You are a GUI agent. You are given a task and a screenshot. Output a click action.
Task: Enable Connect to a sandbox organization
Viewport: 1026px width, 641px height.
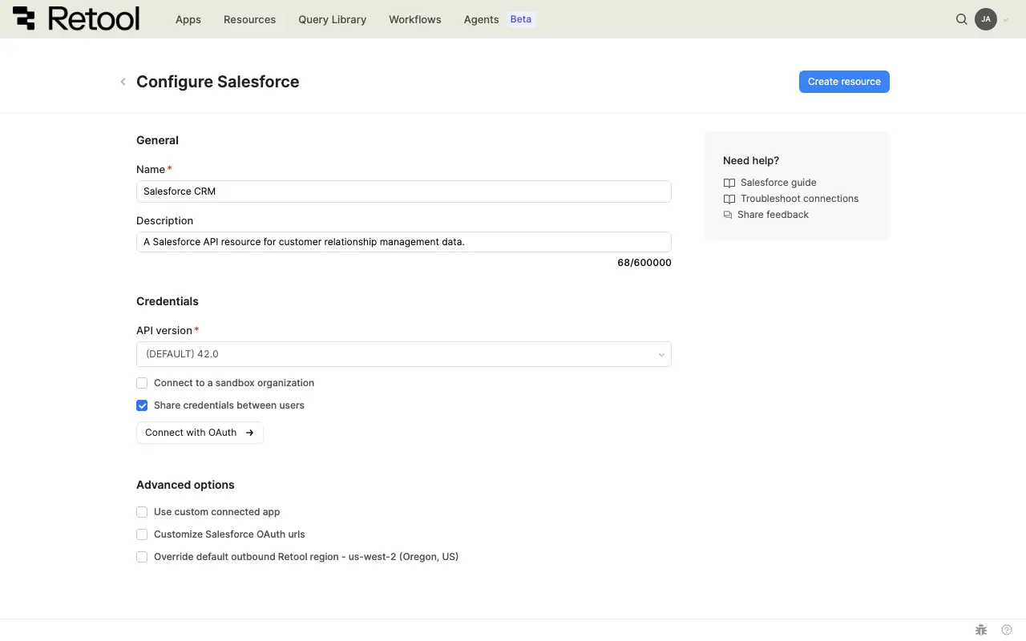(x=142, y=383)
